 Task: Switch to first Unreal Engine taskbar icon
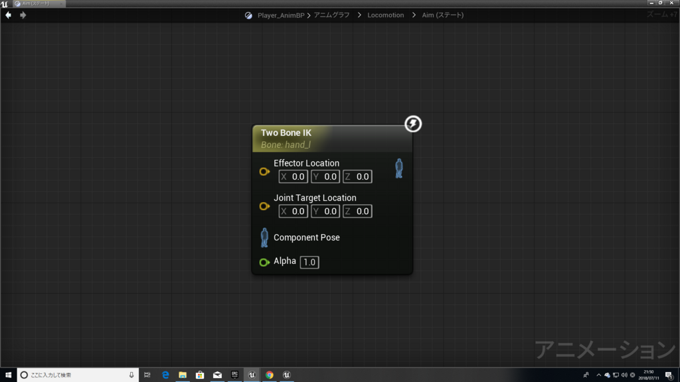click(252, 375)
